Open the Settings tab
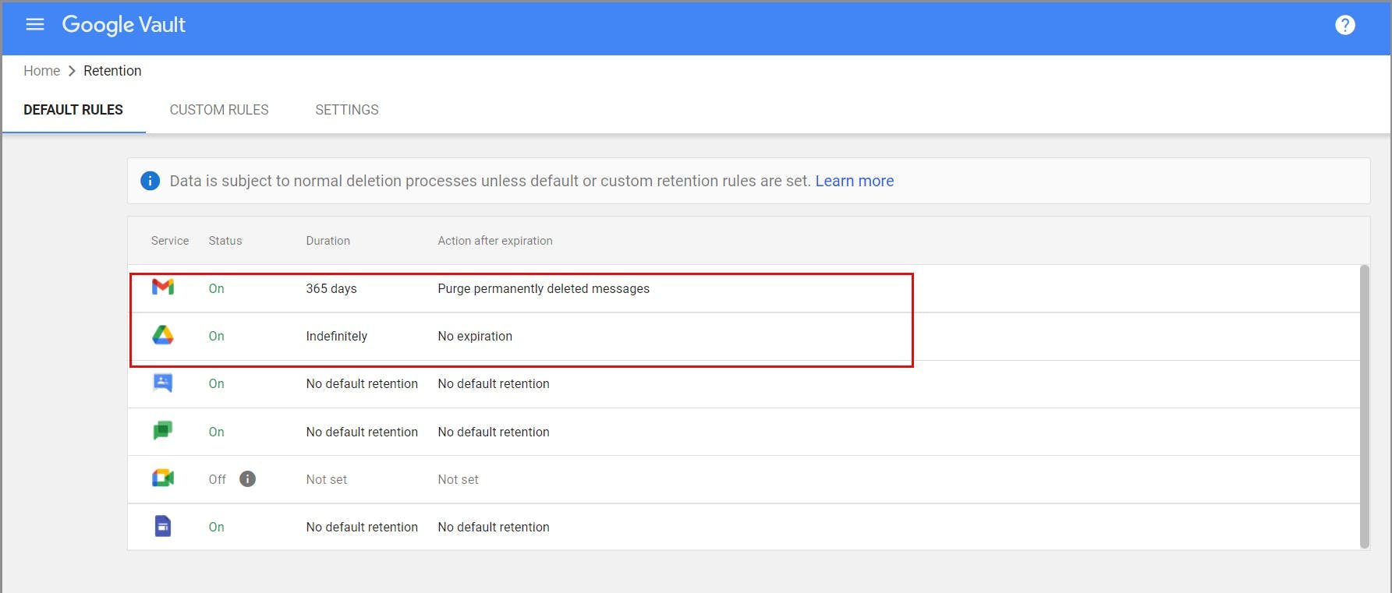 click(x=347, y=110)
